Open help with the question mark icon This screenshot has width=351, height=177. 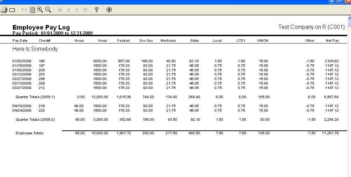[97, 10]
